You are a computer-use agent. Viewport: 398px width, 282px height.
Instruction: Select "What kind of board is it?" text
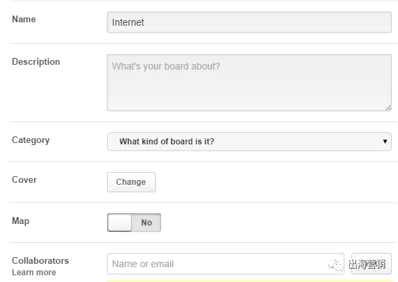[167, 142]
